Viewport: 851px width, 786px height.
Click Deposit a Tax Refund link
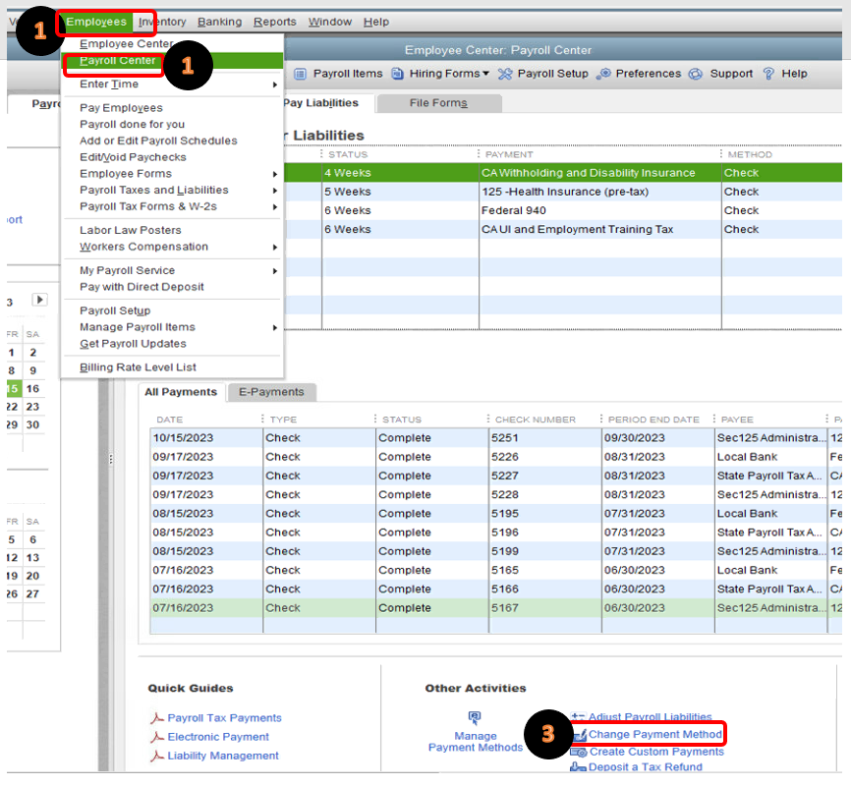click(x=646, y=767)
